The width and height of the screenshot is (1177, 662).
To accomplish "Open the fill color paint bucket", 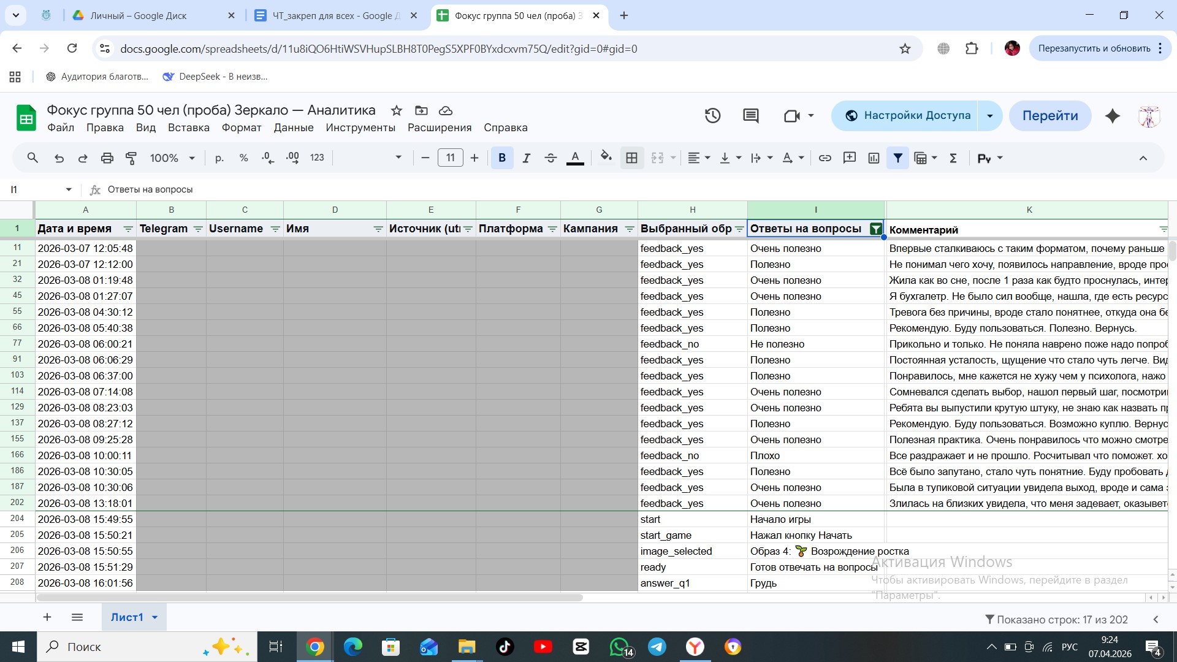I will (x=606, y=158).
